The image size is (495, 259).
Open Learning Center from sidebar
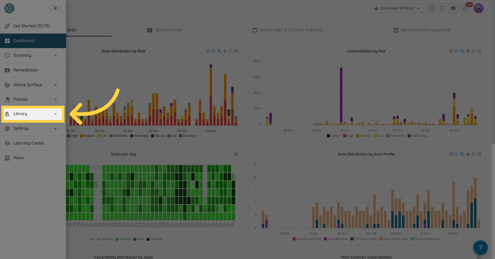point(29,143)
